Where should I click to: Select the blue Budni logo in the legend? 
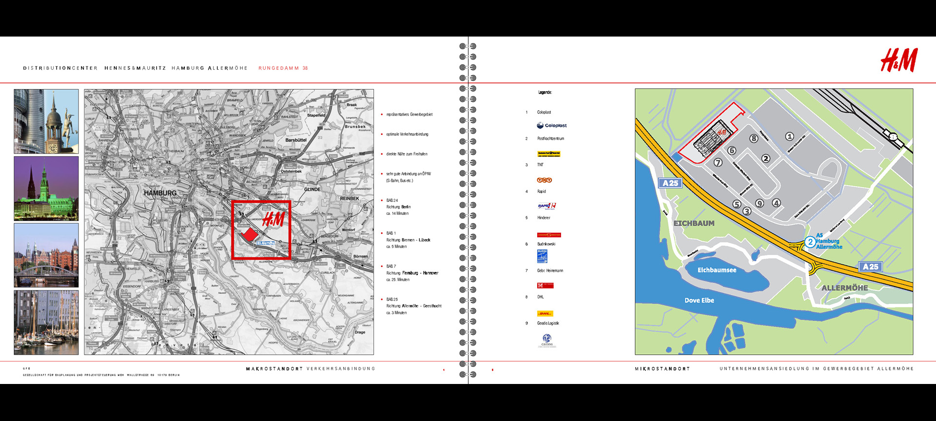(x=542, y=256)
